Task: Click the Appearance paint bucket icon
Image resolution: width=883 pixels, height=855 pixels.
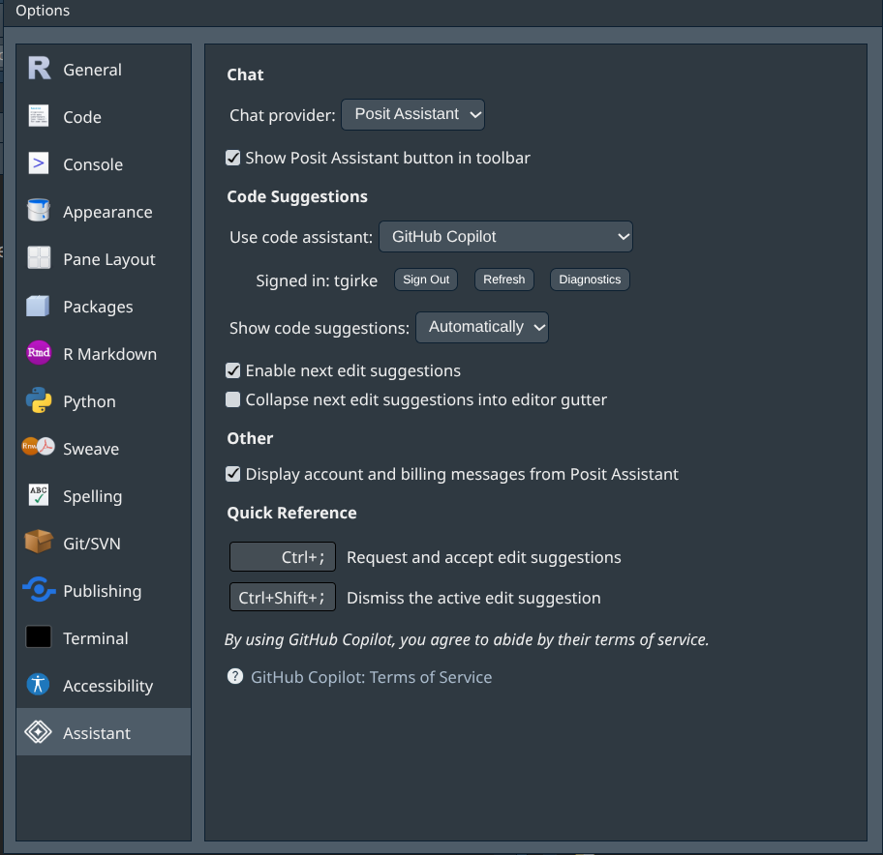Action: tap(39, 211)
